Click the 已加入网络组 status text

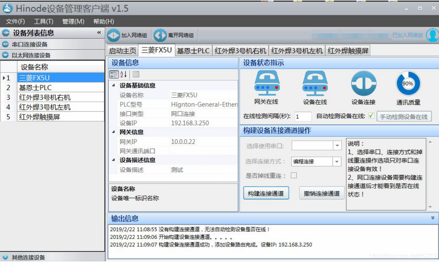point(408,35)
